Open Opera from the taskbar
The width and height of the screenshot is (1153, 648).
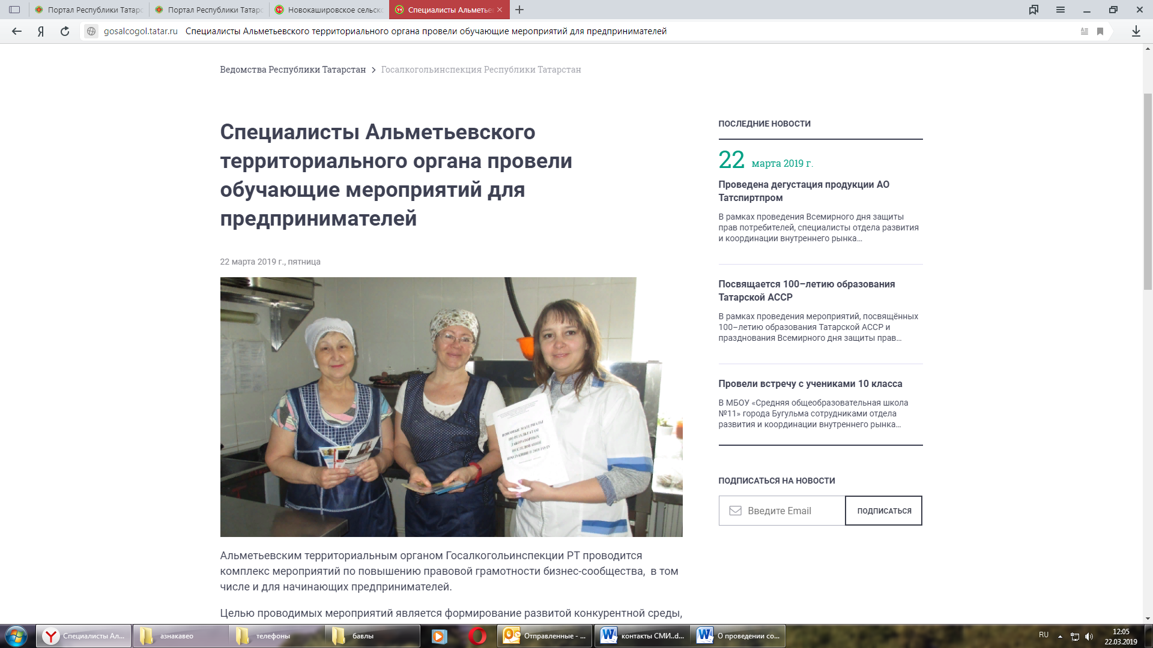(477, 636)
